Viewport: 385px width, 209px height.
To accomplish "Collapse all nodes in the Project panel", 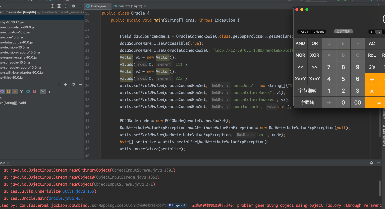I will coord(66,6).
